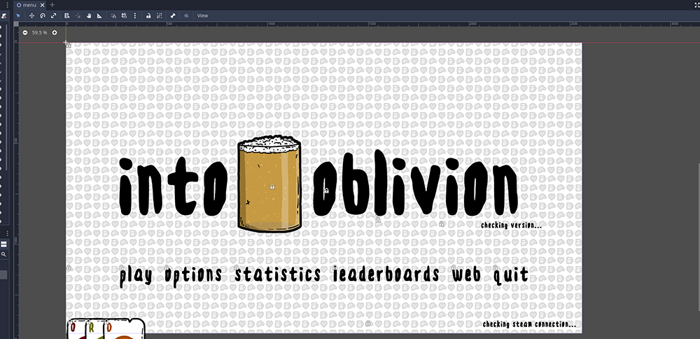
Task: Select the Ruler mode triangle tool
Action: coord(99,15)
